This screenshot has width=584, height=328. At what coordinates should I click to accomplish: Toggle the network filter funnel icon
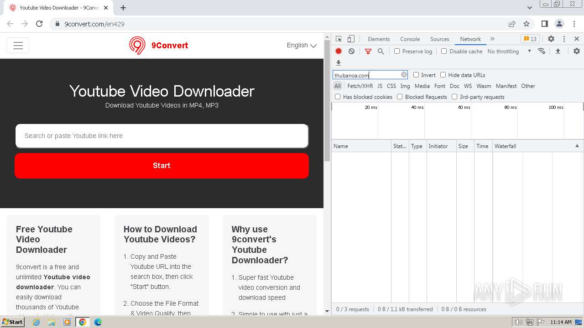tap(368, 51)
